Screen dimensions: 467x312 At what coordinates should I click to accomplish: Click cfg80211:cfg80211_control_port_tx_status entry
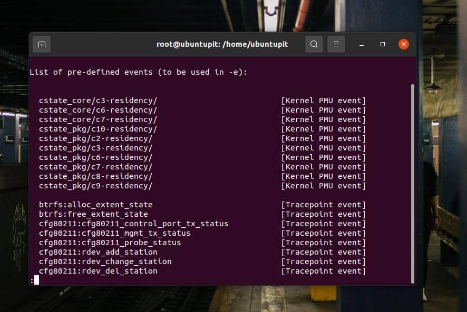point(133,224)
